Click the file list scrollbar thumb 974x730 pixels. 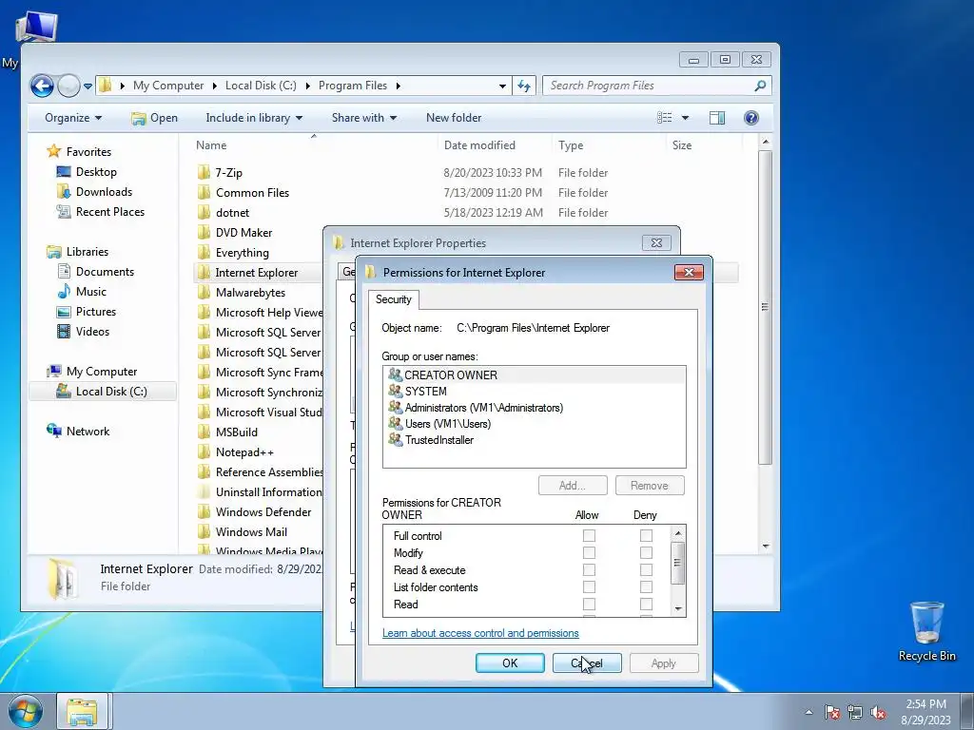pyautogui.click(x=766, y=307)
